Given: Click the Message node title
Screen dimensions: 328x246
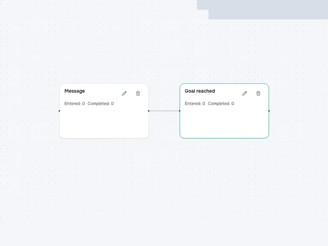Looking at the screenshot, I should tap(75, 91).
